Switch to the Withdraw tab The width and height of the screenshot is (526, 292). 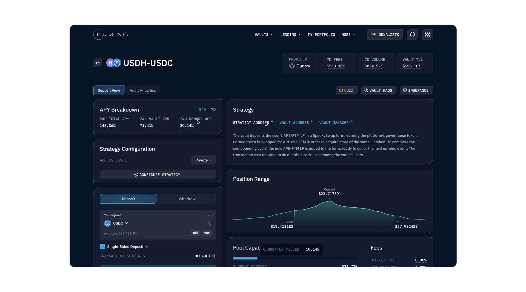tap(187, 199)
